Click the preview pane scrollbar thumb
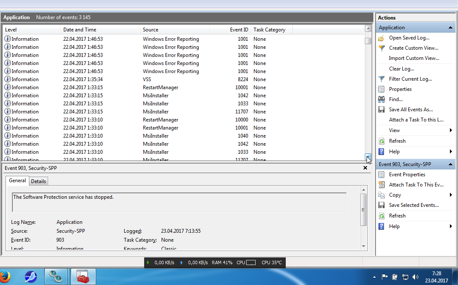 tap(363, 209)
